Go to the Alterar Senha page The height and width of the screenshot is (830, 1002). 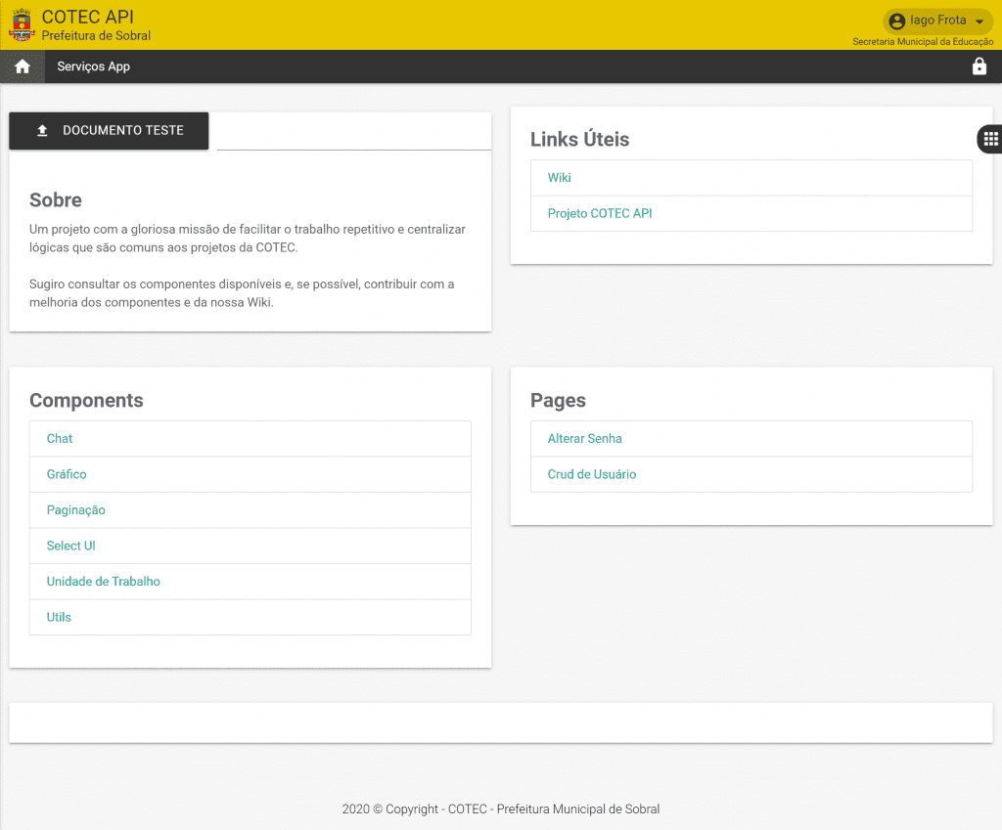pyautogui.click(x=585, y=439)
